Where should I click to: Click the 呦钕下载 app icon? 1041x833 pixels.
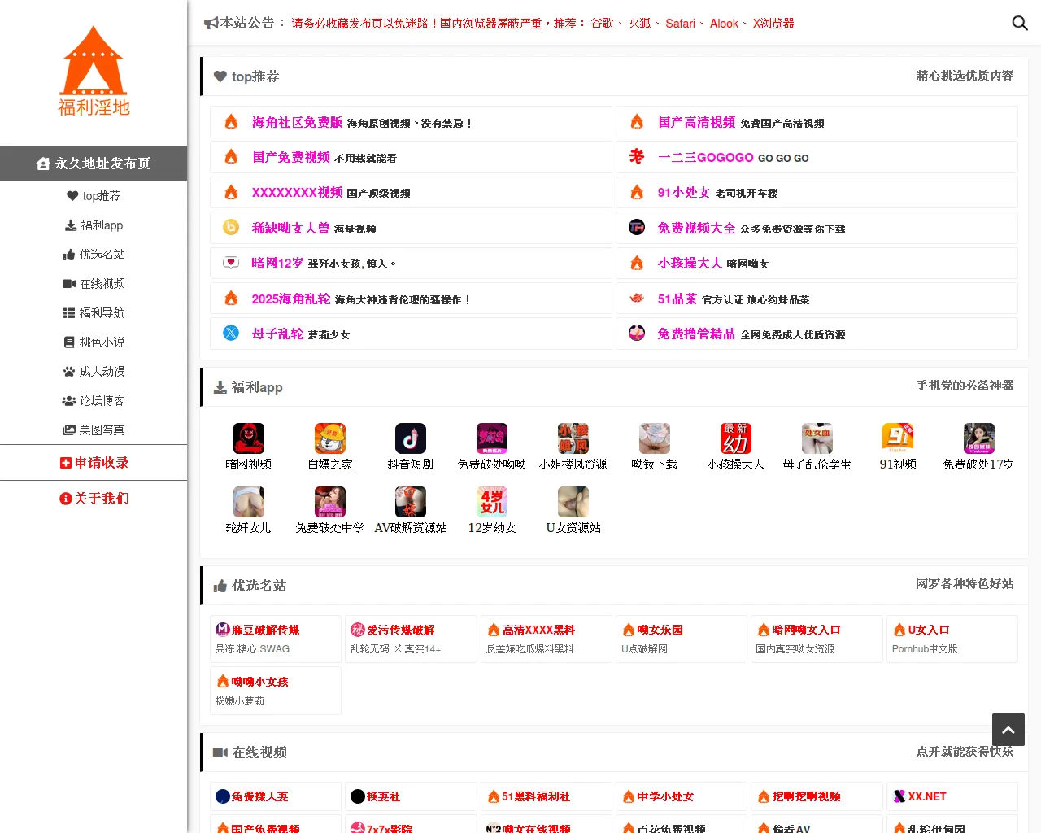[654, 438]
